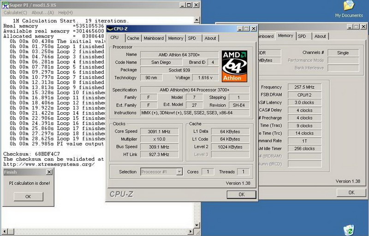Click the xtremesystems.org URL in Super PI
This screenshot has width=369, height=236.
(x=49, y=164)
